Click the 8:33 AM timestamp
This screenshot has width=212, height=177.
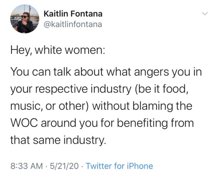pos(27,166)
